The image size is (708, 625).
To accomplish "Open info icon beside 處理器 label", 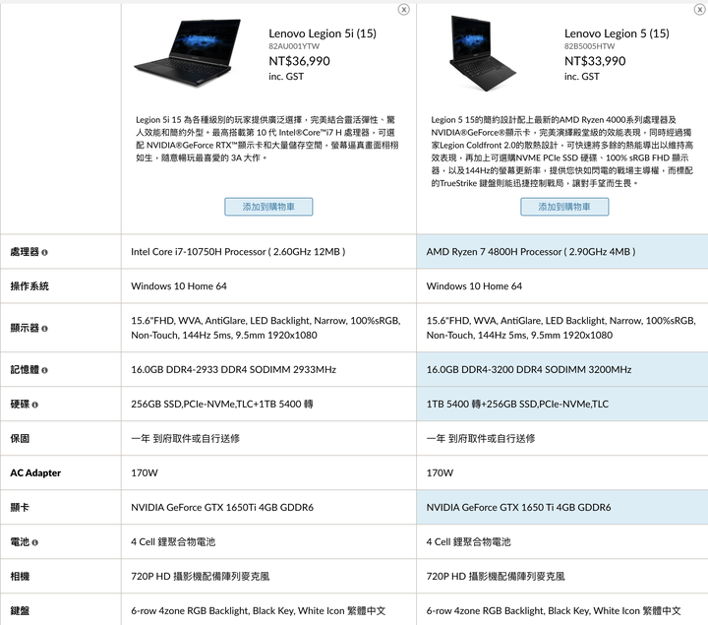I will (44, 253).
